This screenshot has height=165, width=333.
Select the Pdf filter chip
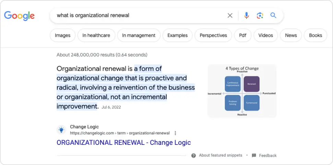(x=243, y=35)
